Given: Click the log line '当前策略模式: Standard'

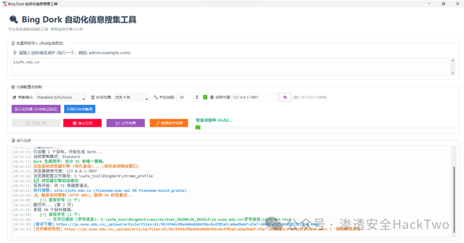Looking at the screenshot, I should click(57, 156).
